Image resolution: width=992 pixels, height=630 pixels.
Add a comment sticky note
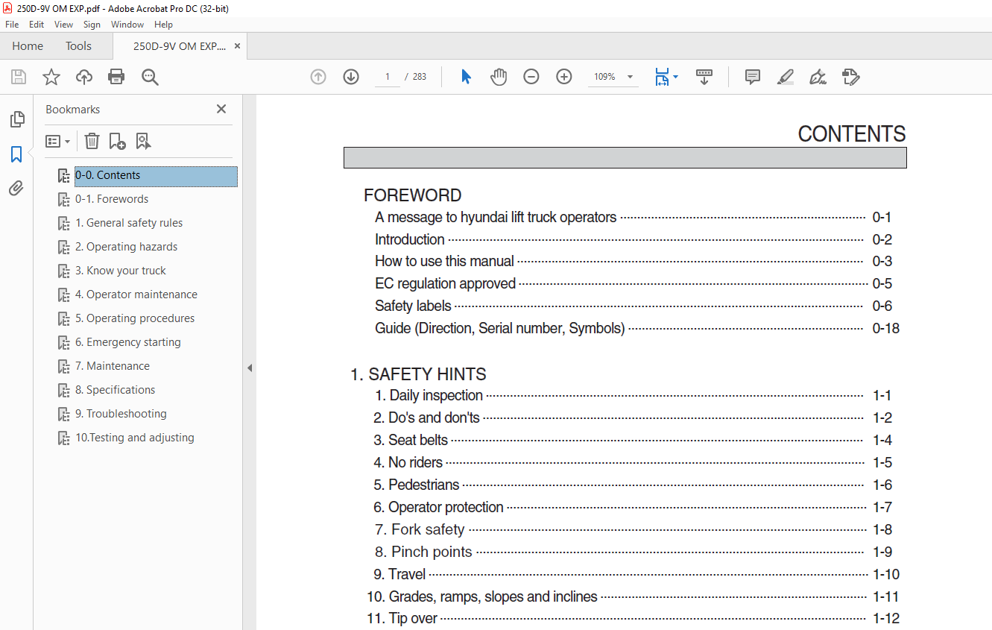pyautogui.click(x=753, y=77)
